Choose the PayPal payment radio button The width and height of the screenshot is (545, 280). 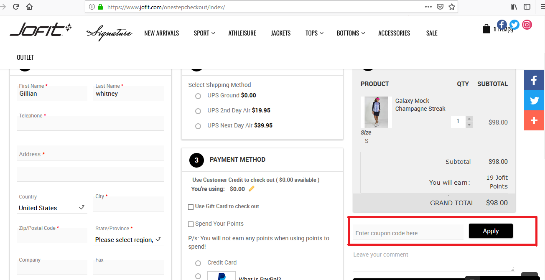[x=198, y=276]
